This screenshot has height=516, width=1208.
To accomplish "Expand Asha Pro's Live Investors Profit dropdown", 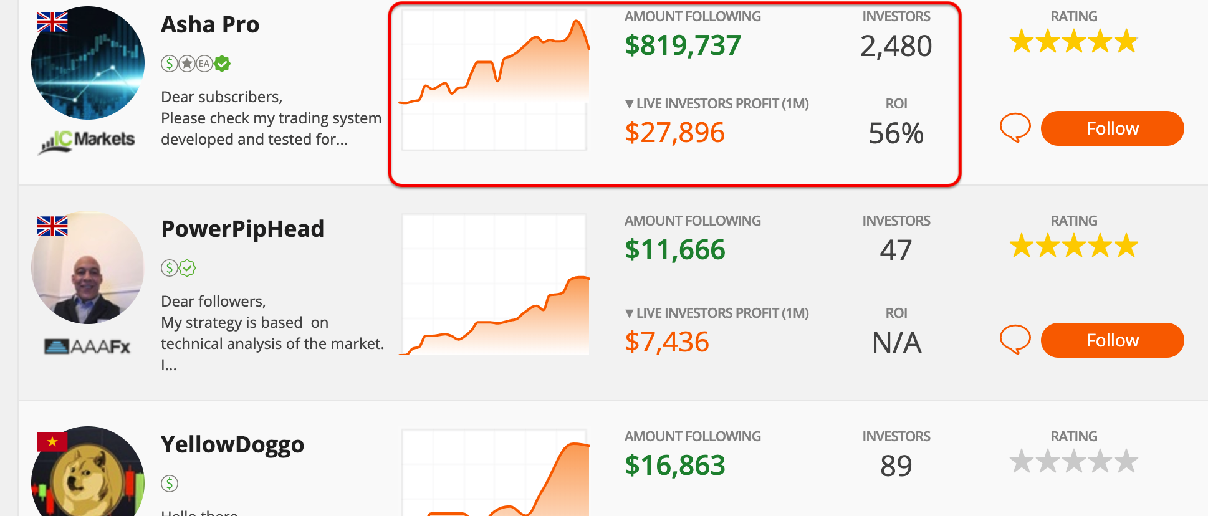I will coord(717,104).
